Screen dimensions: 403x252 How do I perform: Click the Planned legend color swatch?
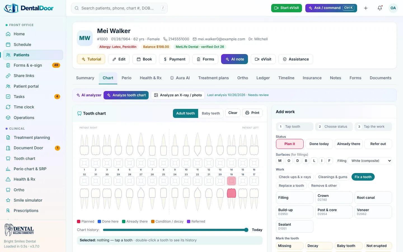(79, 221)
